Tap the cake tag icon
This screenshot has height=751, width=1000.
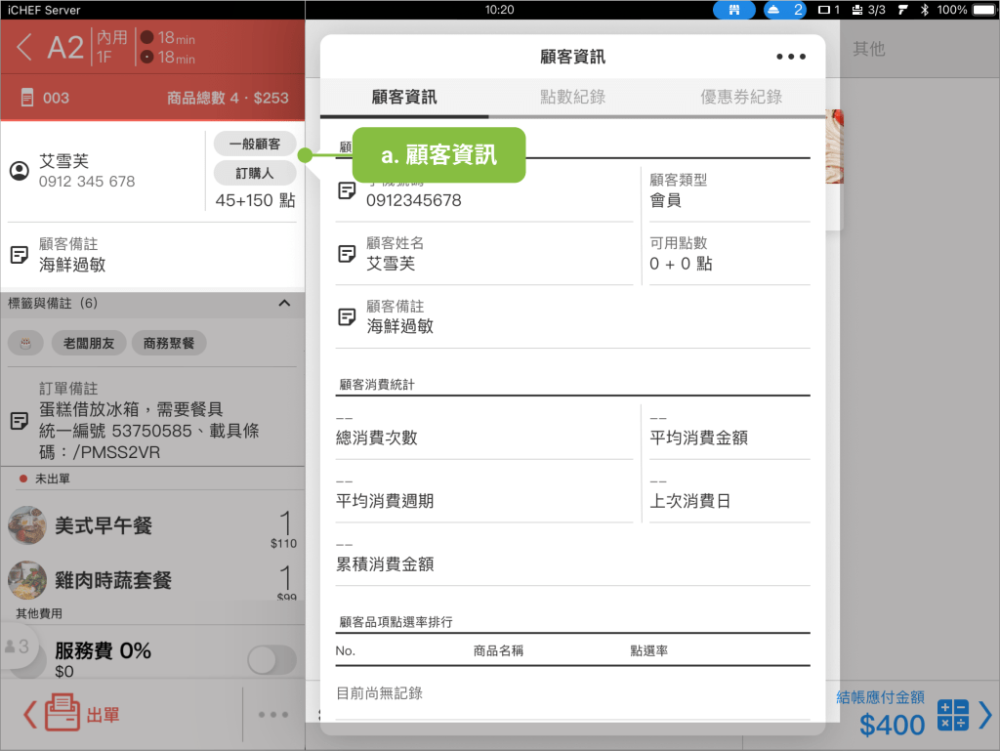(25, 343)
